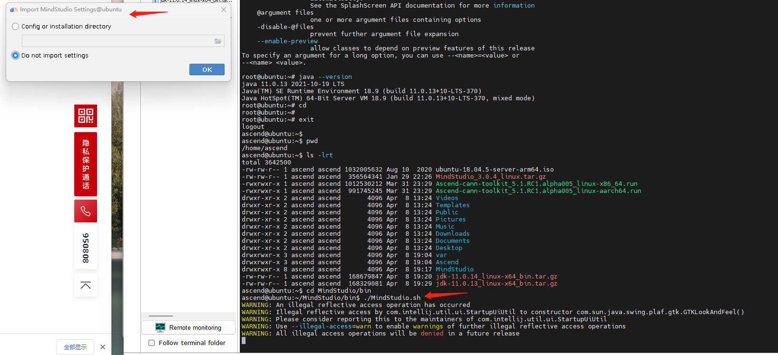Click the Desktop directory in the terminal listing
This screenshot has height=355, width=778.
click(449, 248)
